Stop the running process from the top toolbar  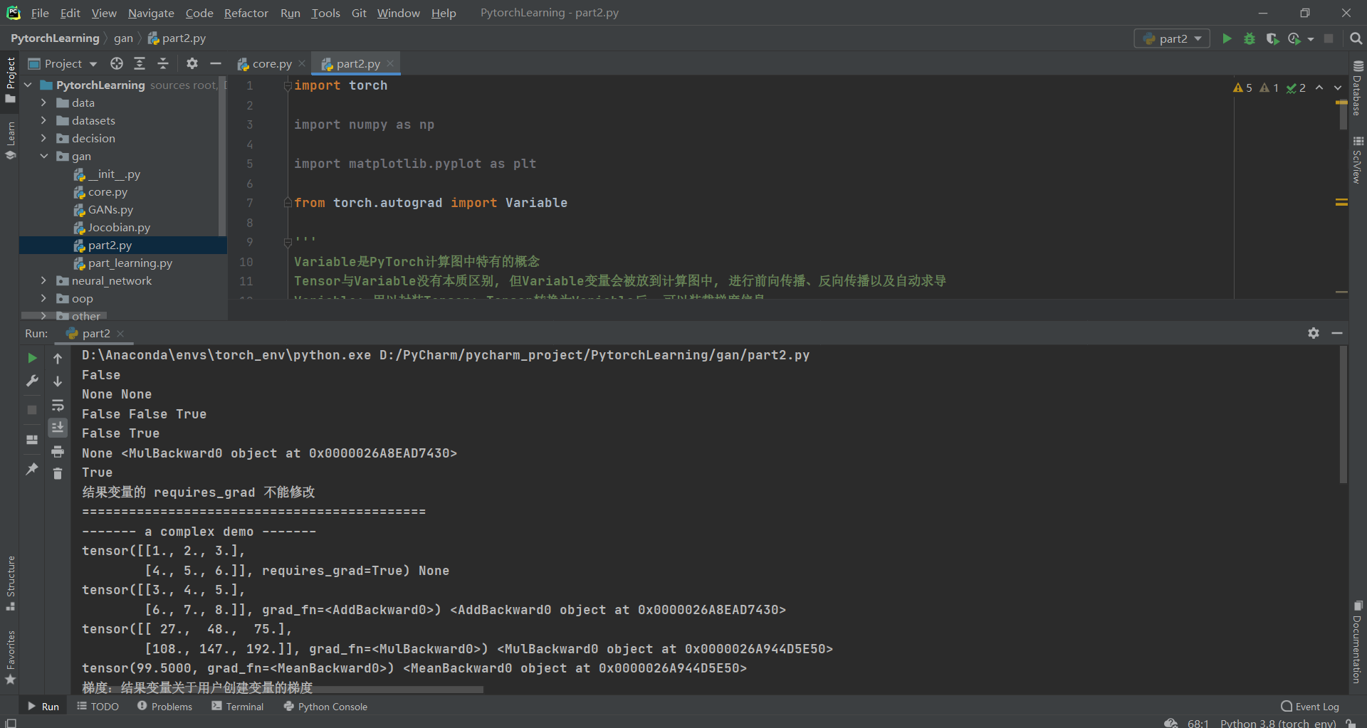click(1329, 38)
